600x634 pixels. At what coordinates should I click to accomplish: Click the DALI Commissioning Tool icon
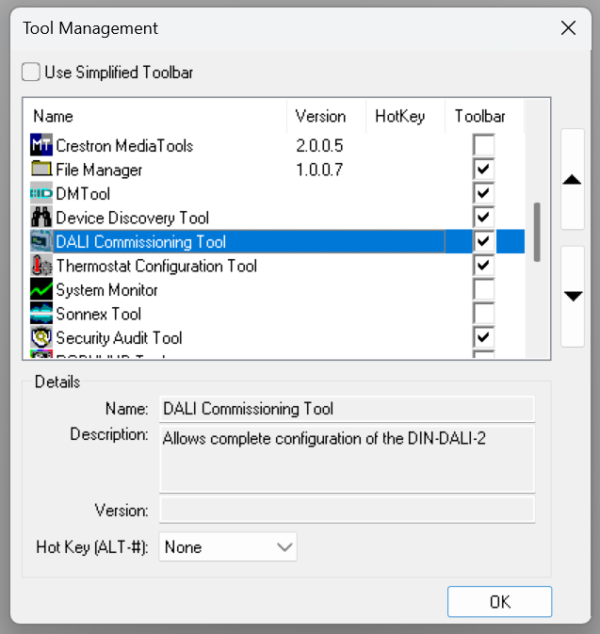tap(41, 241)
